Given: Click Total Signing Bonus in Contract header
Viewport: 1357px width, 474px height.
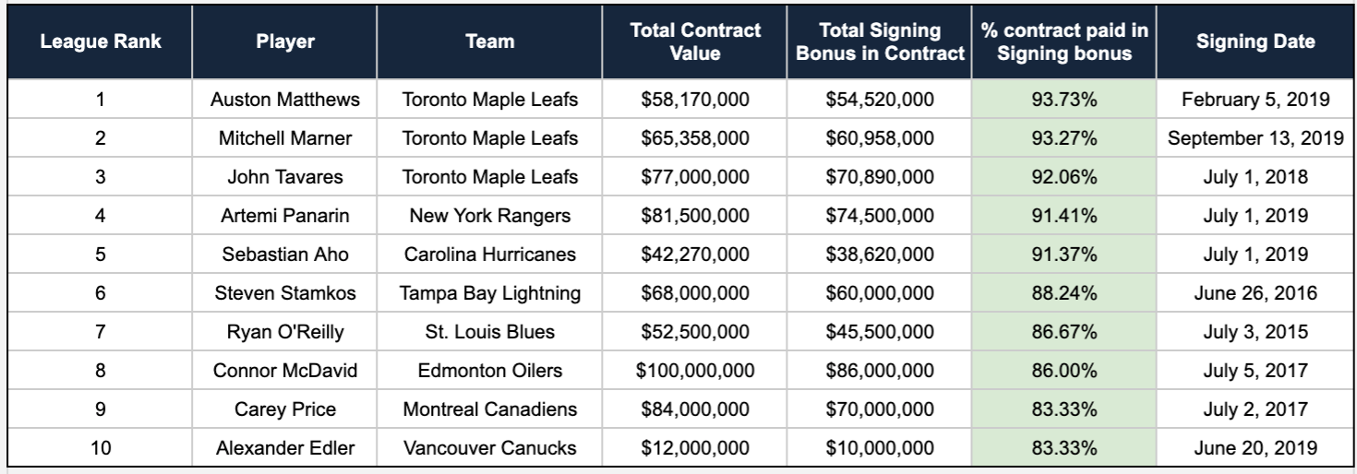Looking at the screenshot, I should pyautogui.click(x=880, y=41).
